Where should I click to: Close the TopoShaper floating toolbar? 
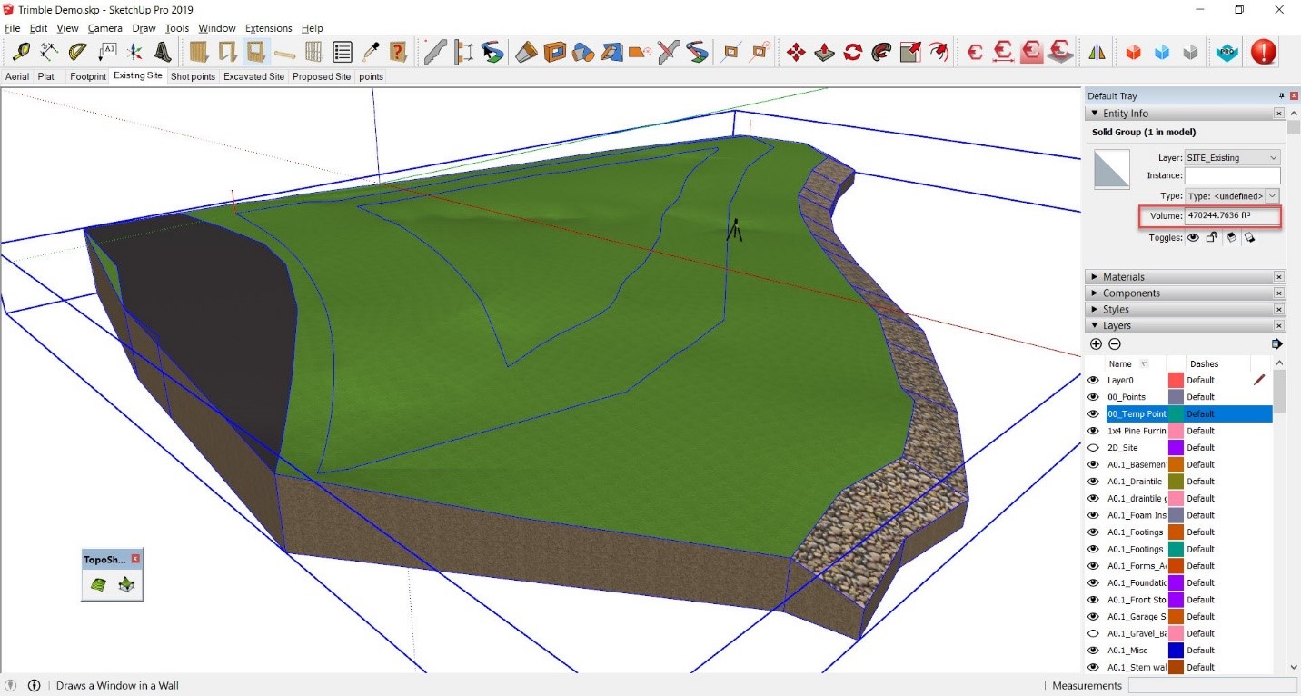tap(135, 560)
